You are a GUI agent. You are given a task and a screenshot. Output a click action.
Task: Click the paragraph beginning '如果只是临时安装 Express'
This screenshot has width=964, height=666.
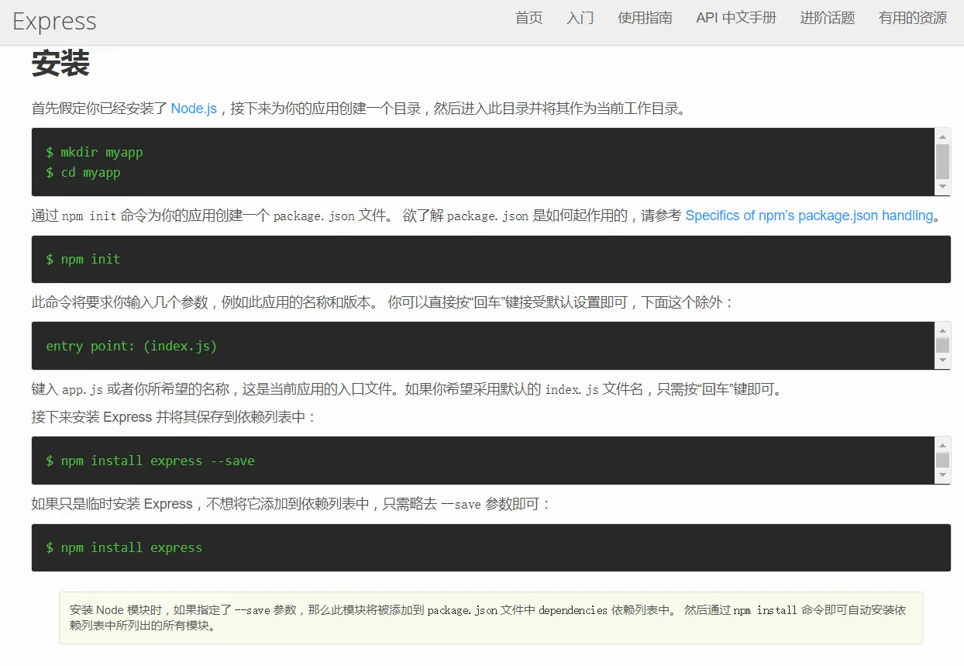coord(291,504)
